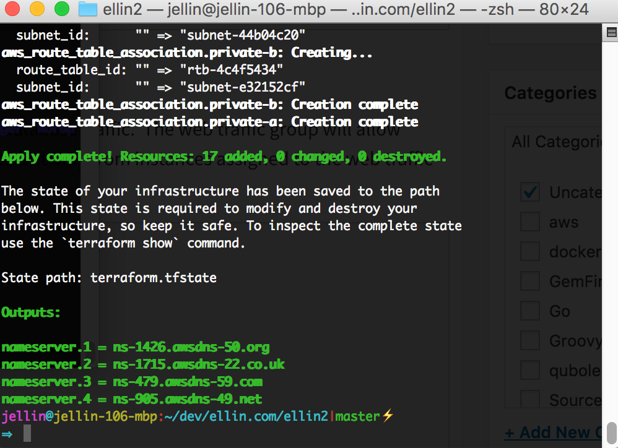Click the Categories panel heading

coord(551,93)
